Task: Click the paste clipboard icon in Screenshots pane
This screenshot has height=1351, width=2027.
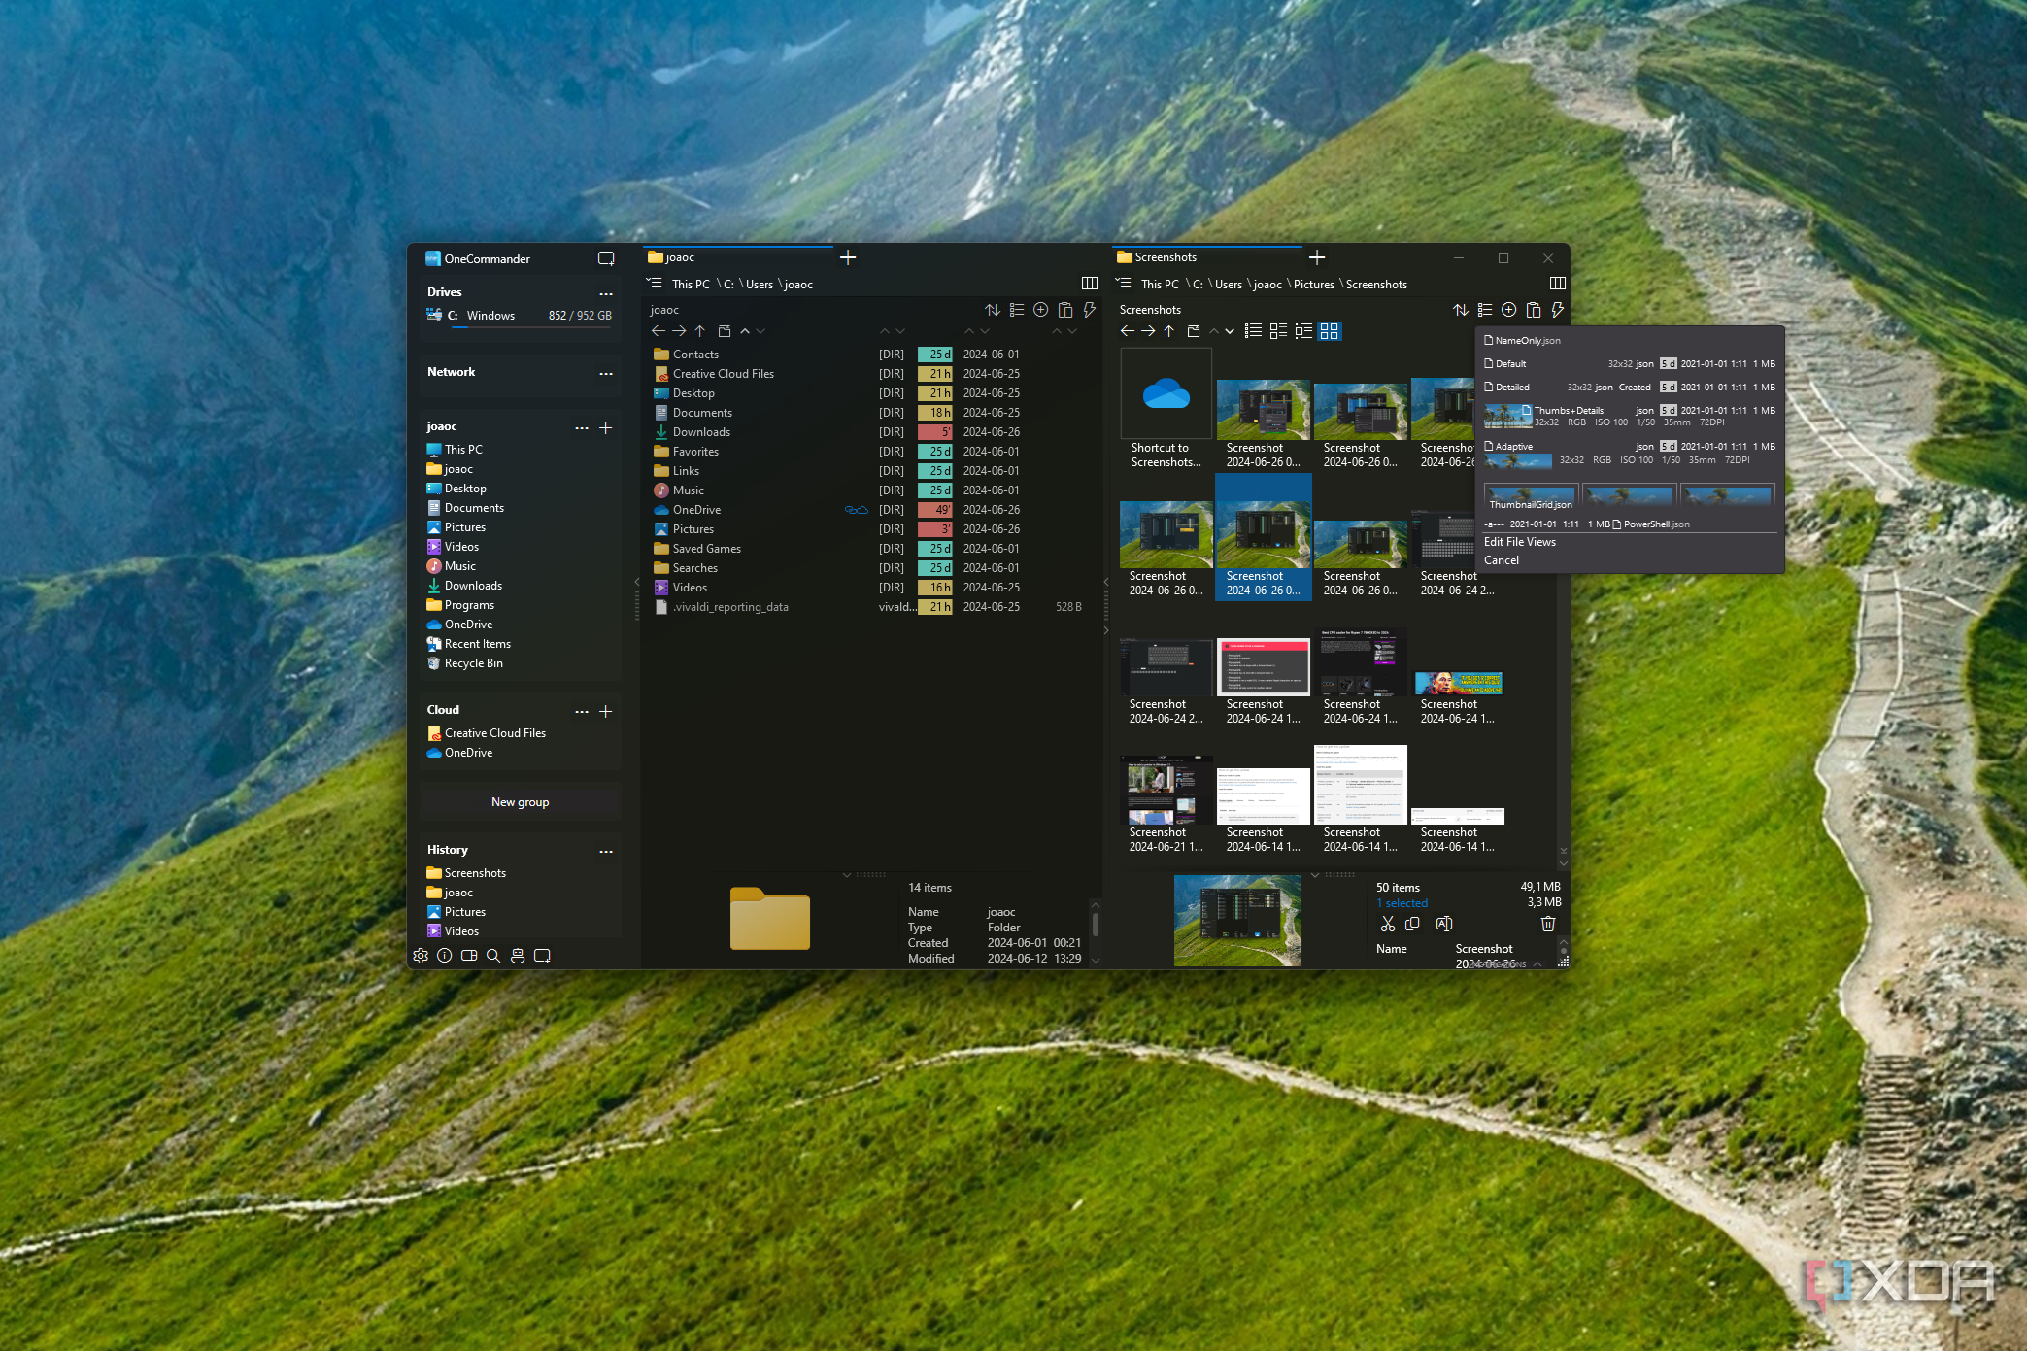Action: point(1533,310)
